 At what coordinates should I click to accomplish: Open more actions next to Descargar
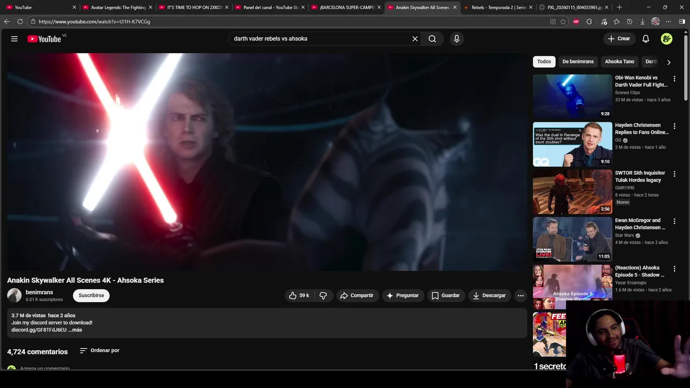tap(520, 295)
